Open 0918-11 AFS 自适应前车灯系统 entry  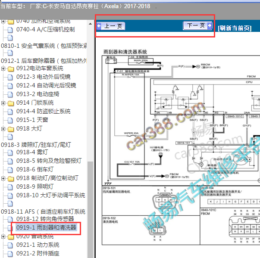(x=43, y=211)
